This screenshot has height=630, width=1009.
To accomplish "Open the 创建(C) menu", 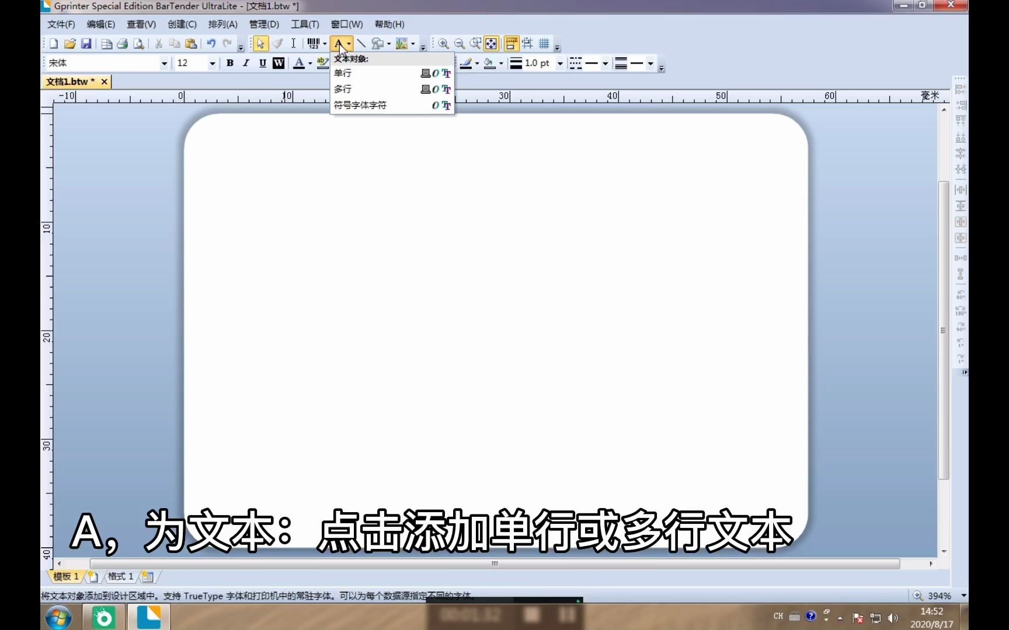I will (182, 24).
